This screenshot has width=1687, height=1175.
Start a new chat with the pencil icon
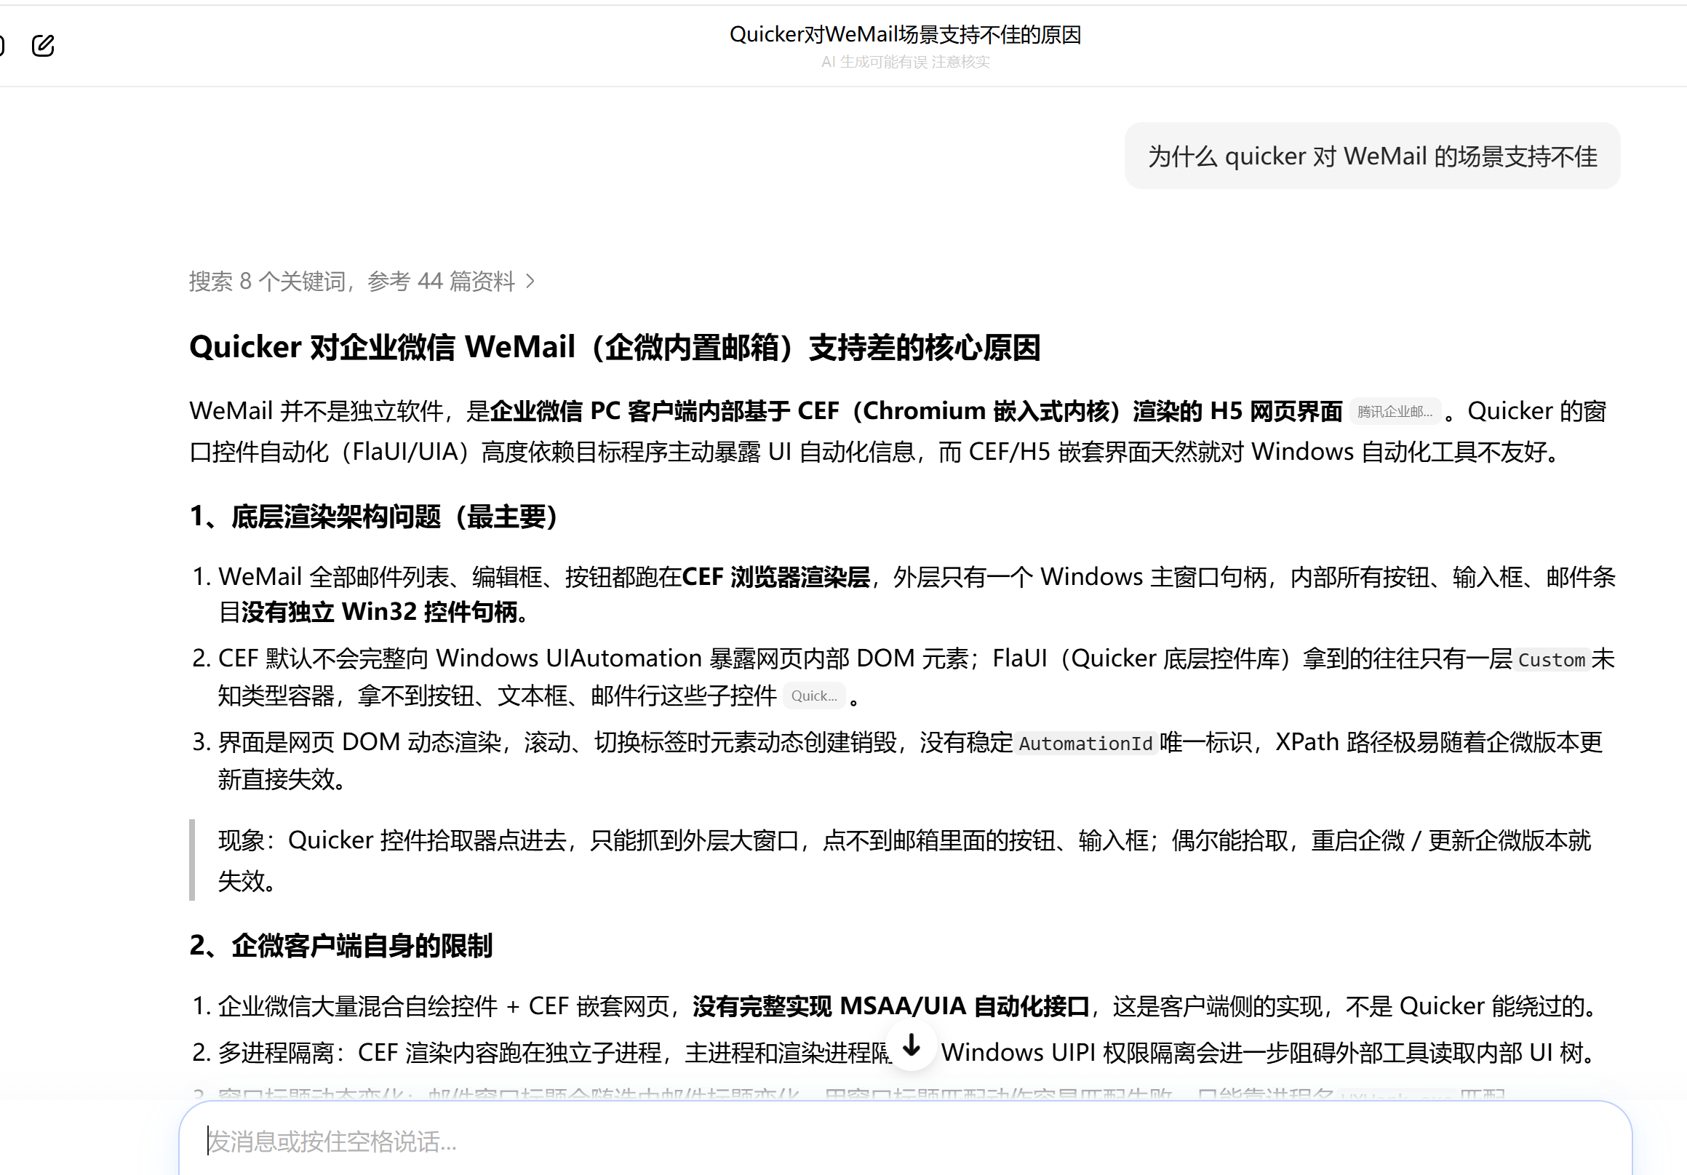pyautogui.click(x=43, y=46)
